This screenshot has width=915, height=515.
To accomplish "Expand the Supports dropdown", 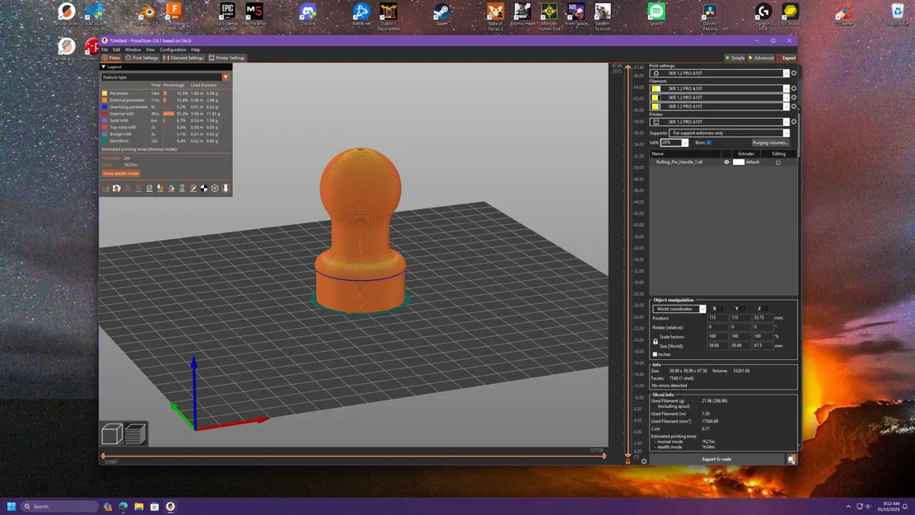I will click(x=729, y=133).
